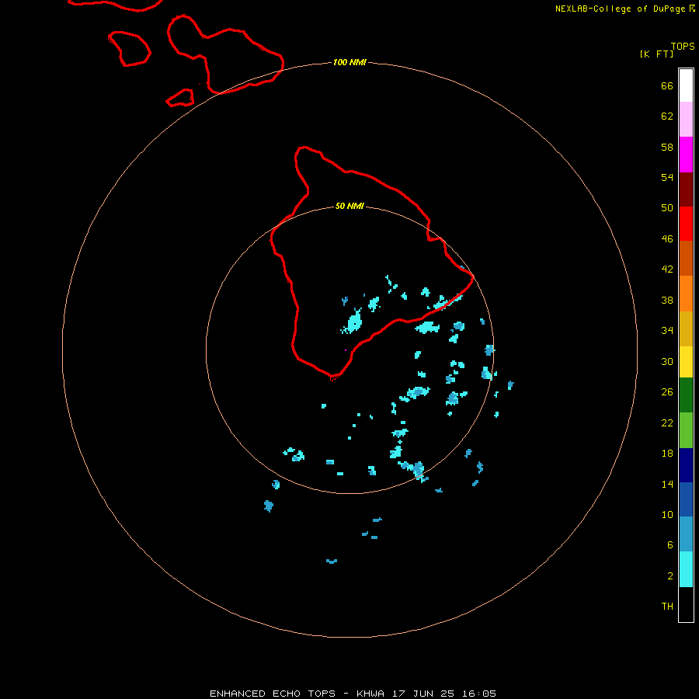Click the 6 legend value

670,545
